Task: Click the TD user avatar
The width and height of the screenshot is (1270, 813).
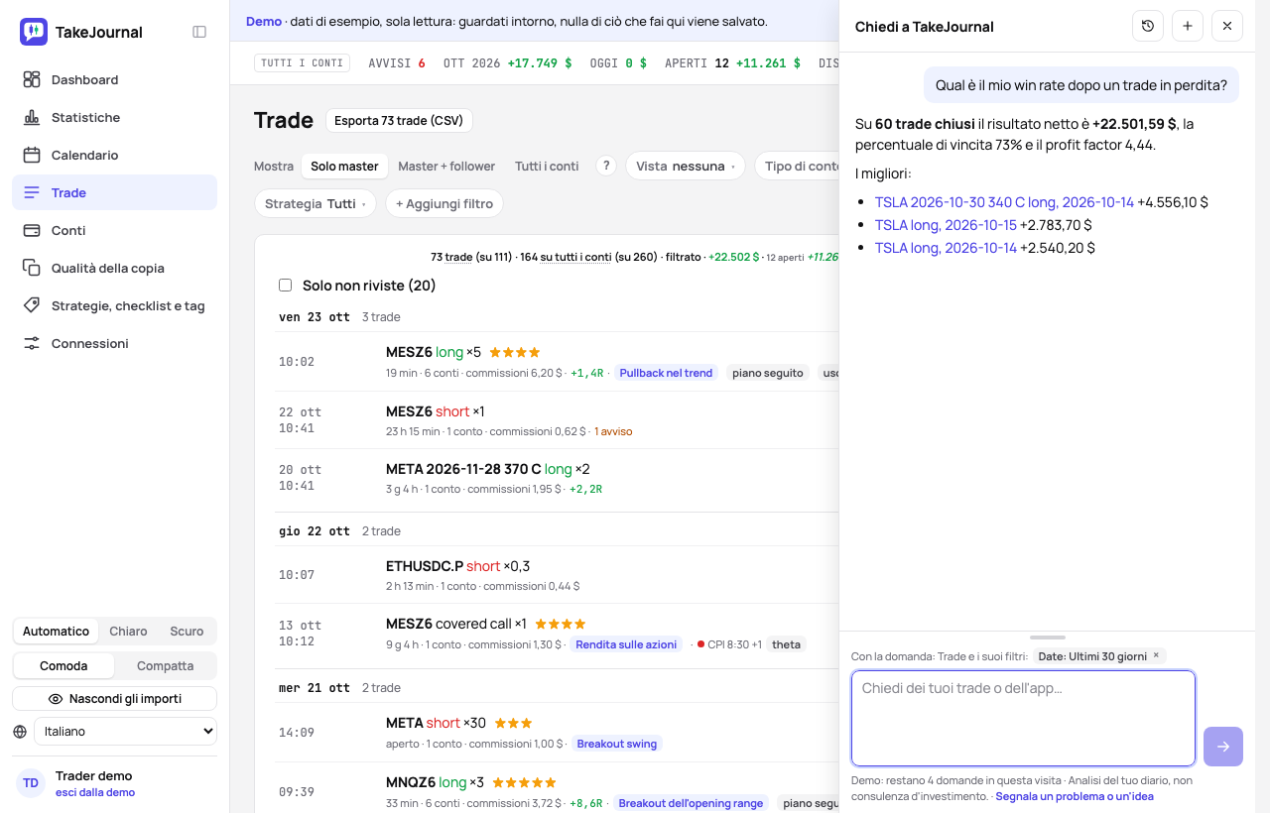Action: coord(31,783)
